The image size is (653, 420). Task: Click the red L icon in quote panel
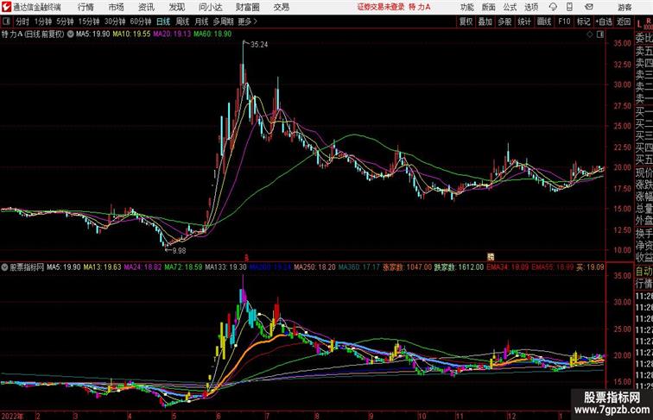tap(640, 23)
